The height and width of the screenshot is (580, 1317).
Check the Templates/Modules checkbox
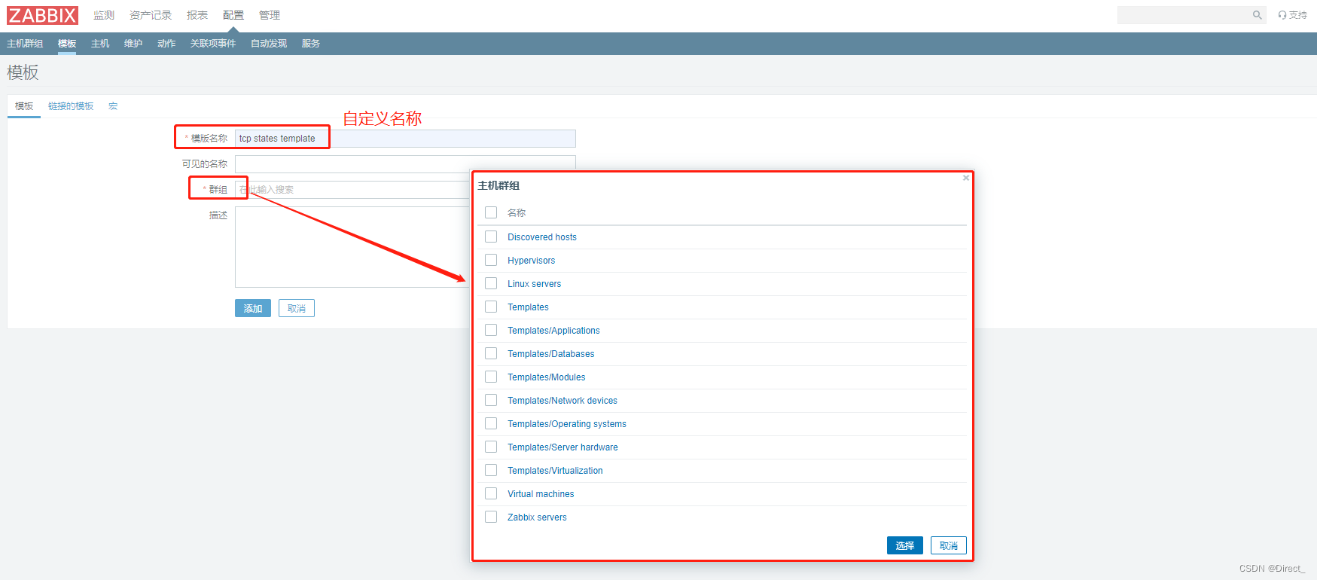pos(491,377)
